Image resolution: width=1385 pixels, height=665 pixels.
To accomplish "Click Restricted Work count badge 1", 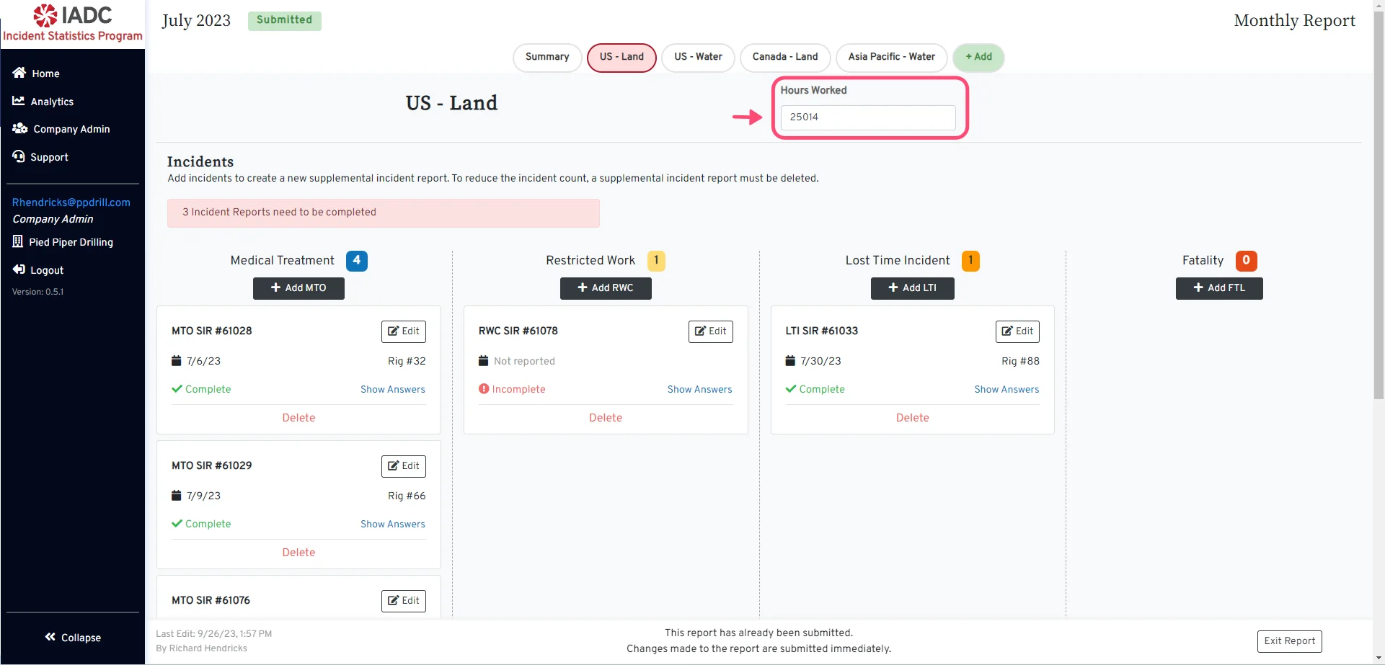I will coord(656,261).
